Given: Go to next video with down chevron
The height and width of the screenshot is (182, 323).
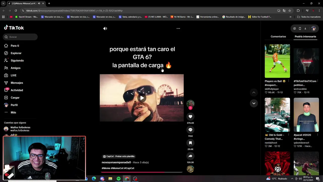Looking at the screenshot, I should pos(254,103).
